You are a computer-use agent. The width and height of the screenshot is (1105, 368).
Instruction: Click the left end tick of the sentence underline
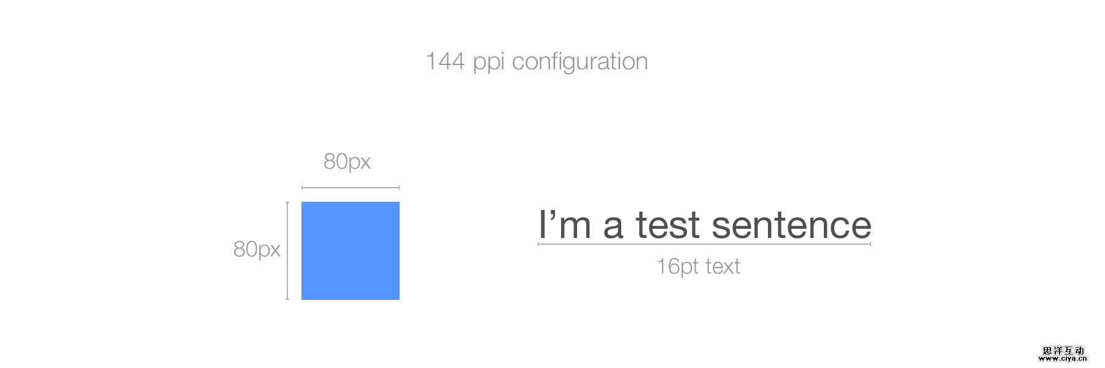538,244
